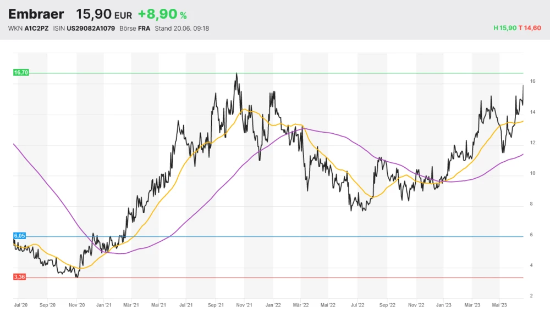
Task: Click the daily high H 15,90 indicator
Action: click(505, 29)
